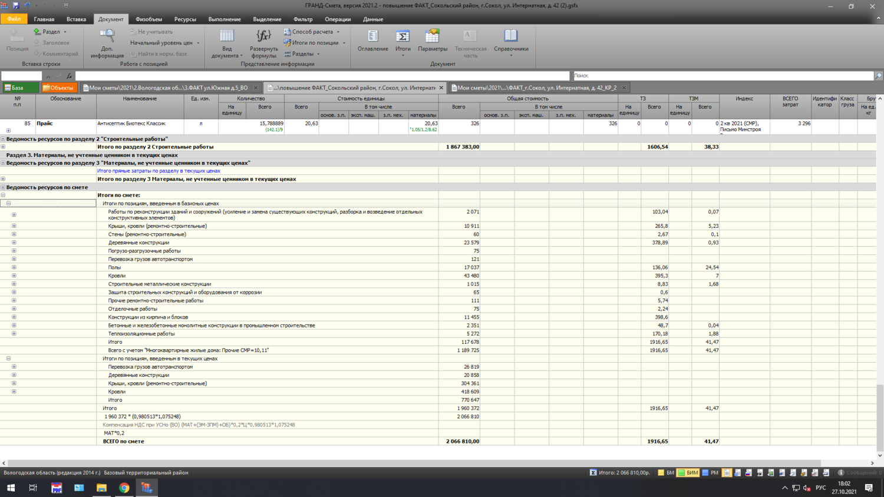Open Оглавление document contents
This screenshot has width=884, height=497.
click(372, 37)
